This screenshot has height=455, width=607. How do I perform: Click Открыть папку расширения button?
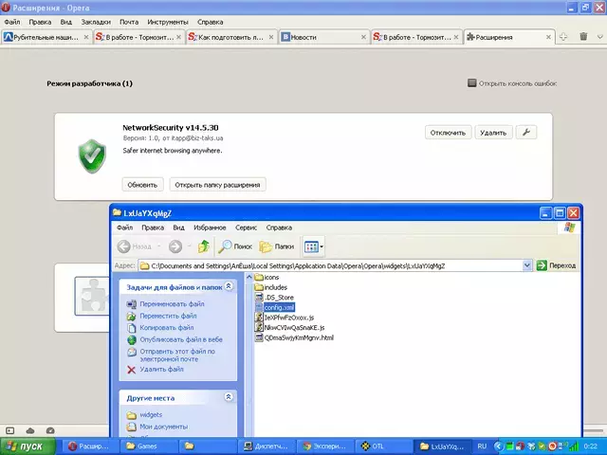(x=217, y=185)
